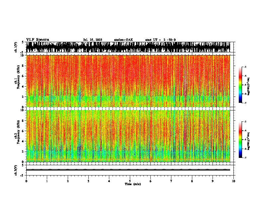Click the "-5" voltage tick on ch.3(V) axis
The height and width of the screenshot is (203, 263).
[x=22, y=175]
